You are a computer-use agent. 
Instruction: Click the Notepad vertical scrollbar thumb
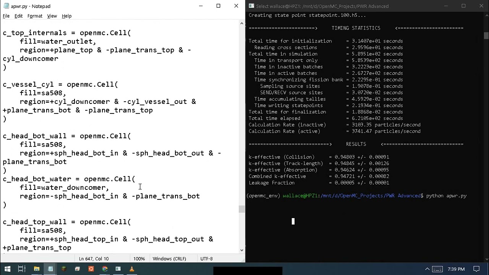(241, 209)
